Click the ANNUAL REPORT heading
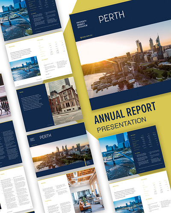The height and width of the screenshot is (213, 171). 125,112
